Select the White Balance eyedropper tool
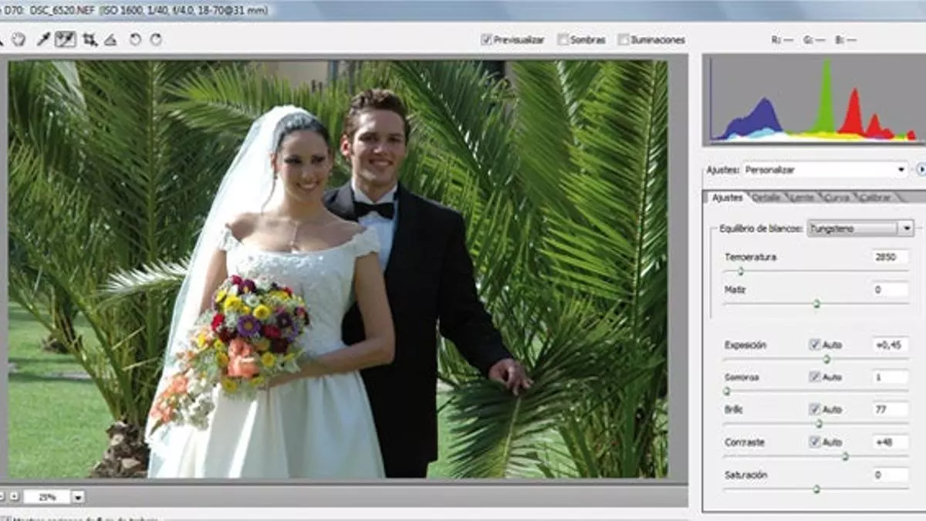 pyautogui.click(x=43, y=39)
